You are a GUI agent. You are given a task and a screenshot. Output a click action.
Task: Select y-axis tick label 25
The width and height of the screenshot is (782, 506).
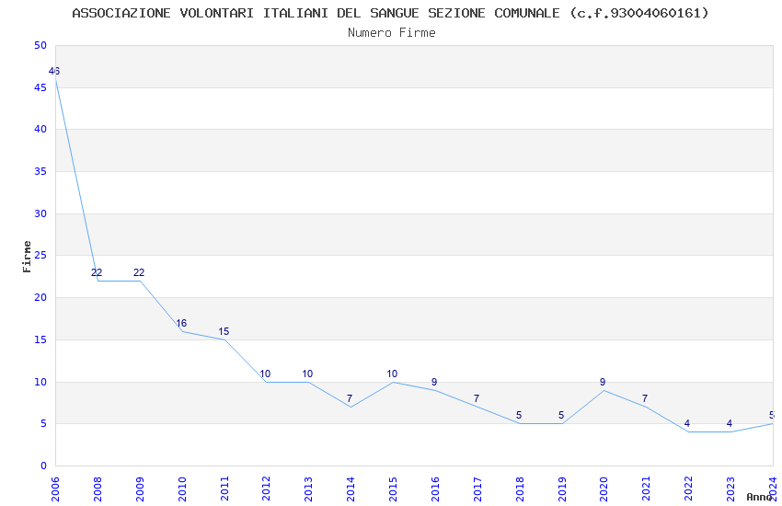(40, 255)
